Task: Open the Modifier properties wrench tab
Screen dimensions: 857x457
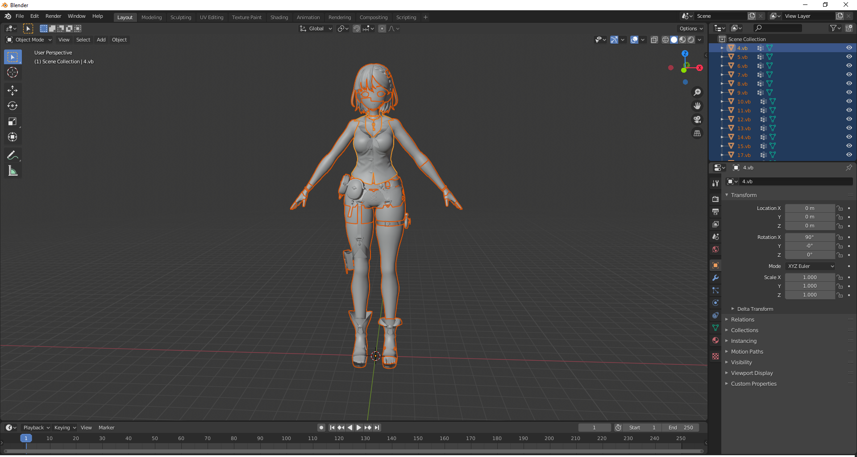Action: 716,278
